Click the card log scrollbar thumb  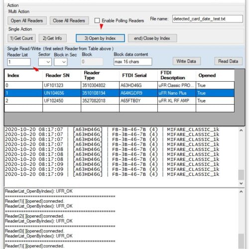pos(241,175)
